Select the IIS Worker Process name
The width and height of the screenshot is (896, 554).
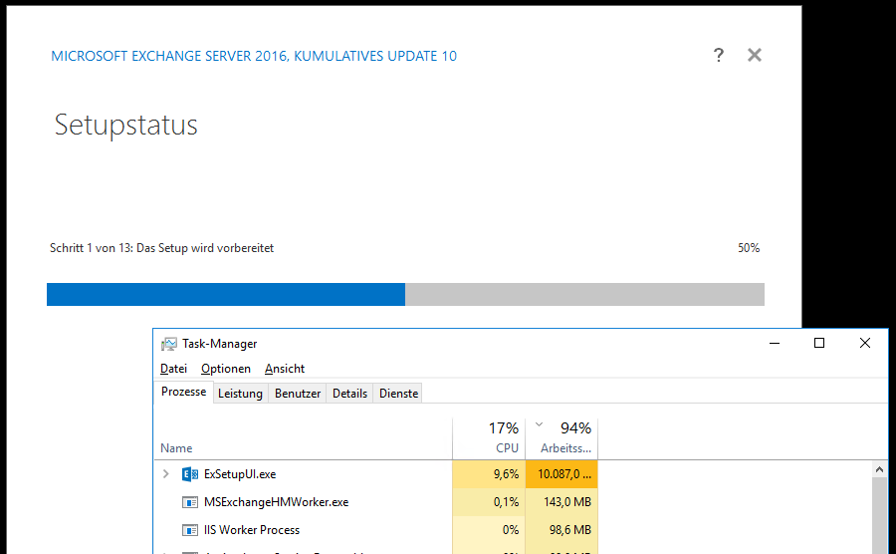click(x=252, y=530)
